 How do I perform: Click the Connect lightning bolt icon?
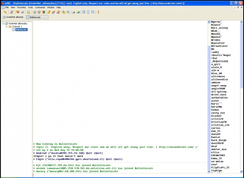5,12
